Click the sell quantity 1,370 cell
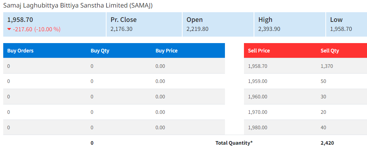Screen dimensions: 367x149 (327, 66)
